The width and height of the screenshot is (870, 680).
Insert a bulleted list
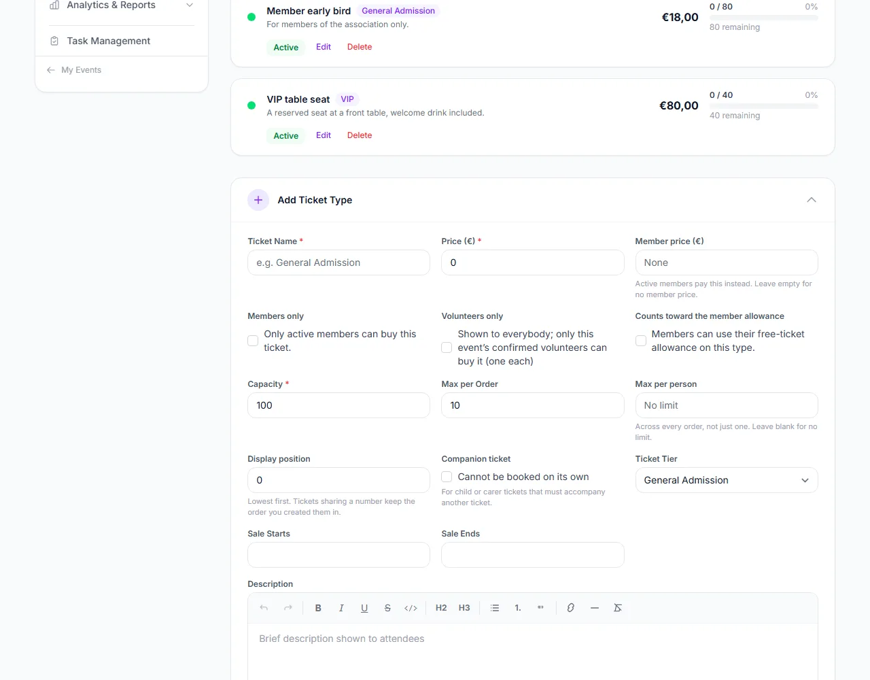click(x=495, y=608)
